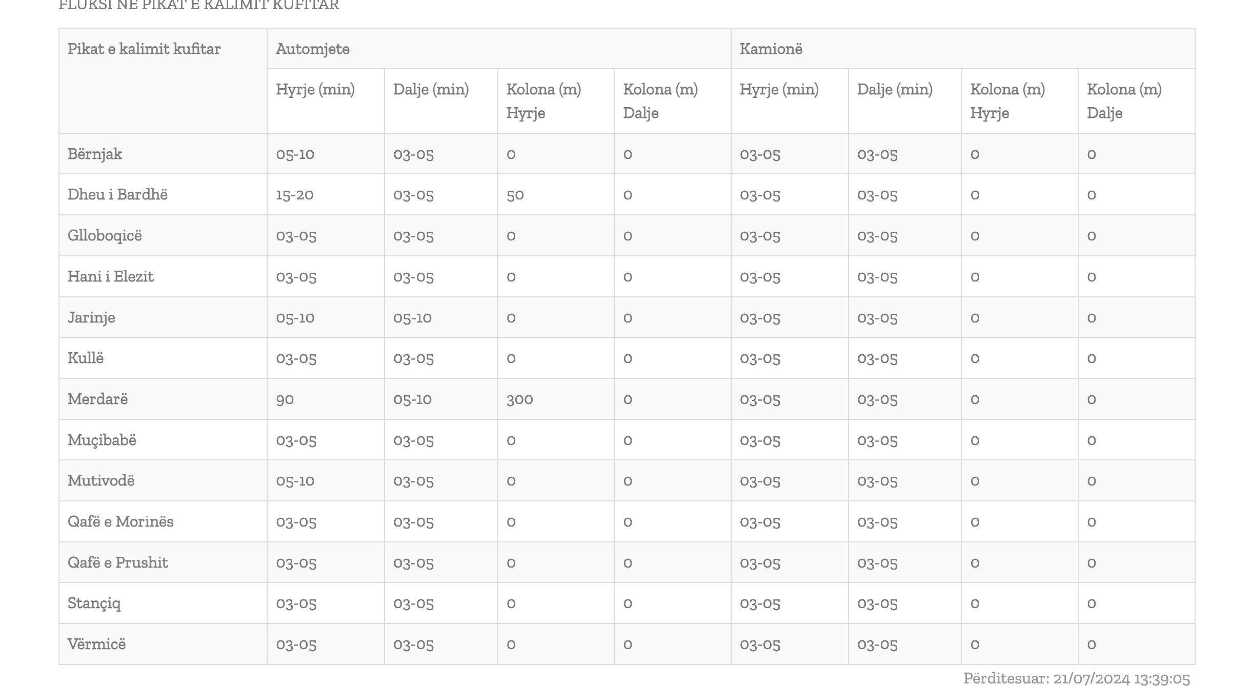The image size is (1252, 686).
Task: Select the Automjete column group header
Action: (x=313, y=49)
